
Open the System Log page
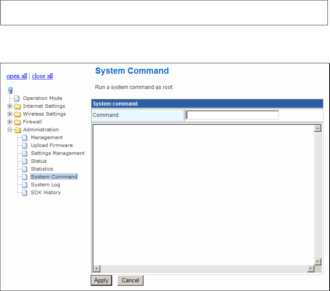[x=46, y=185]
